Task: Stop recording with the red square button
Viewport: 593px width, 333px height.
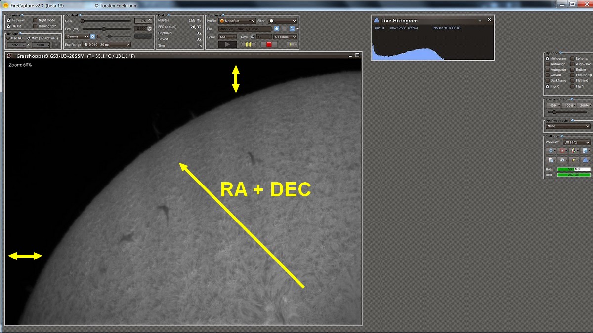Action: pyautogui.click(x=269, y=44)
